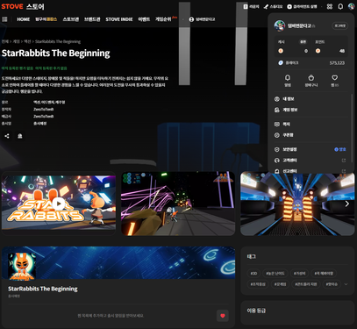Open the orange-highlighted nav item after HOME

46,19
